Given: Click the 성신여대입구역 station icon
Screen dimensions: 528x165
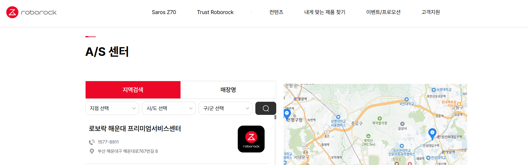Looking at the screenshot, I should tap(439, 137).
